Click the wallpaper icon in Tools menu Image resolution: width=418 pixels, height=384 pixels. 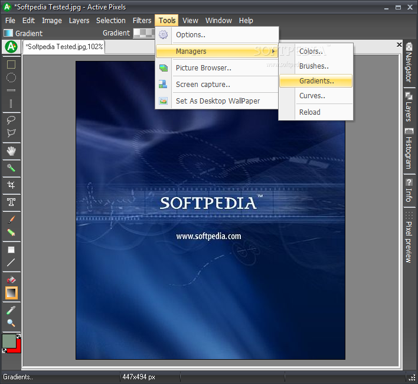pyautogui.click(x=163, y=101)
